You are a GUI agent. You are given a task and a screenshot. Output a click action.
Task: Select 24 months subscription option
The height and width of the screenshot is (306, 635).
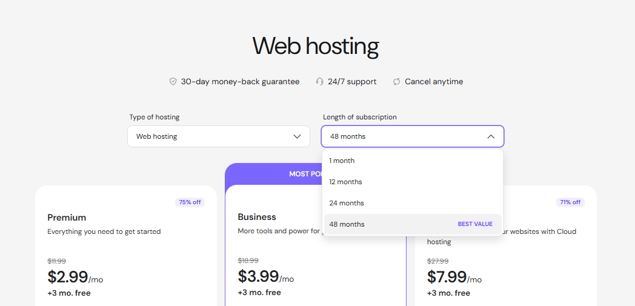click(413, 203)
